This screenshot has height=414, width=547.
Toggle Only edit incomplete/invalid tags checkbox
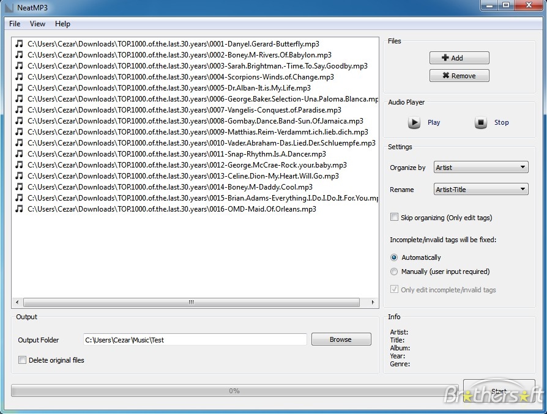point(394,289)
